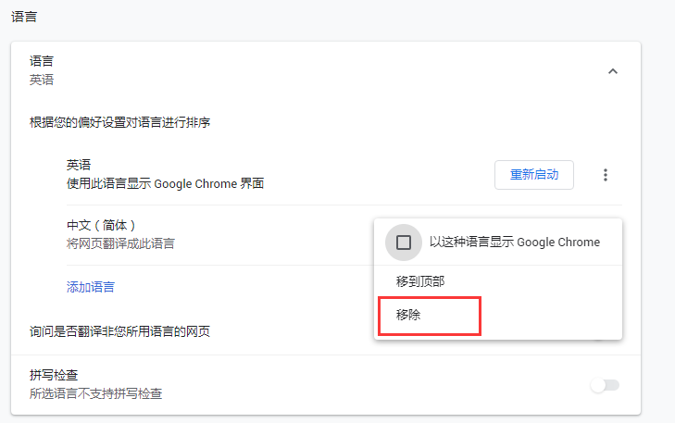Click the 询问是否翻译非您所用语言的网页 row label

125,331
